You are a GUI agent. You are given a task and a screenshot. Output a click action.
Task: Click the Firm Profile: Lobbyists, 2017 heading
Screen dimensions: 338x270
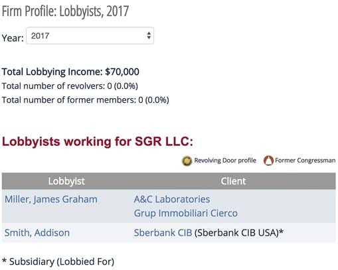(x=65, y=11)
